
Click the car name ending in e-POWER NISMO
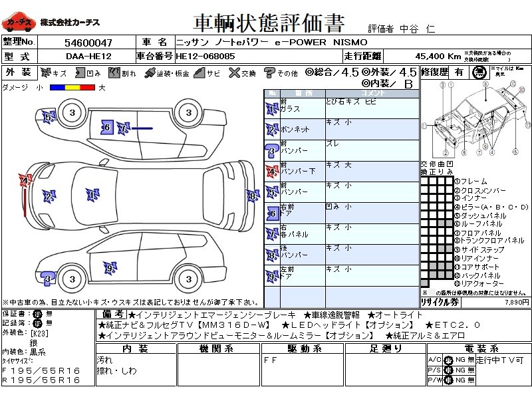click(x=272, y=43)
